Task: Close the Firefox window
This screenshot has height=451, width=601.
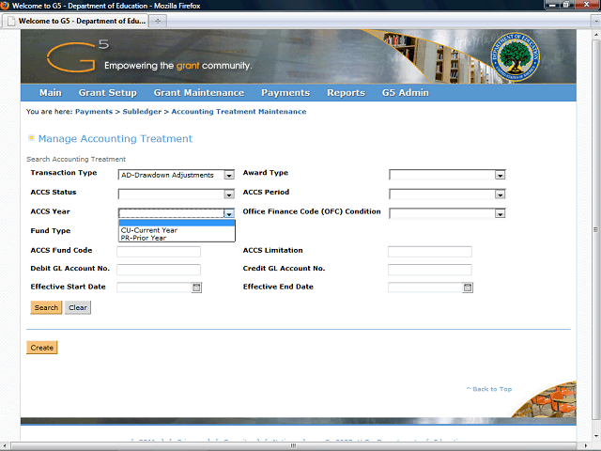Action: pyautogui.click(x=587, y=5)
